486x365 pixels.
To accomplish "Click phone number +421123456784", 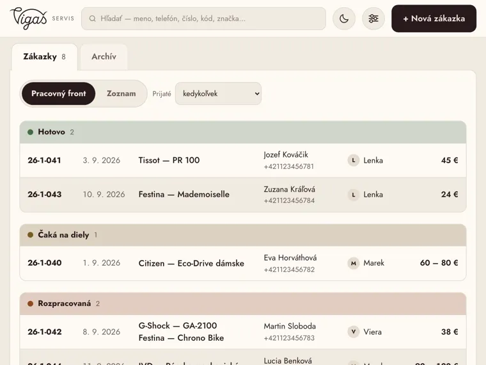I will (x=289, y=201).
